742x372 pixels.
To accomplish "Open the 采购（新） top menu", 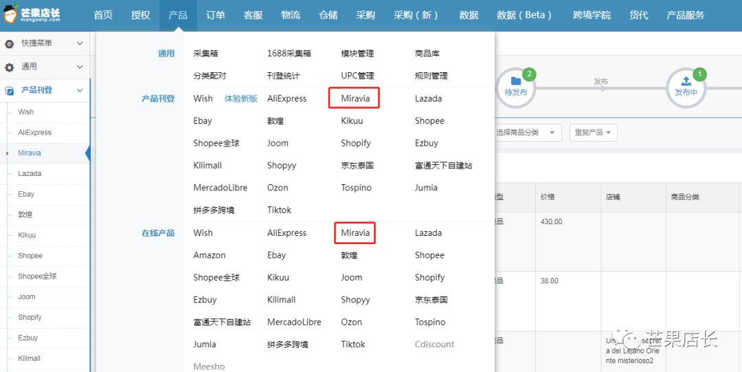I will (x=416, y=15).
